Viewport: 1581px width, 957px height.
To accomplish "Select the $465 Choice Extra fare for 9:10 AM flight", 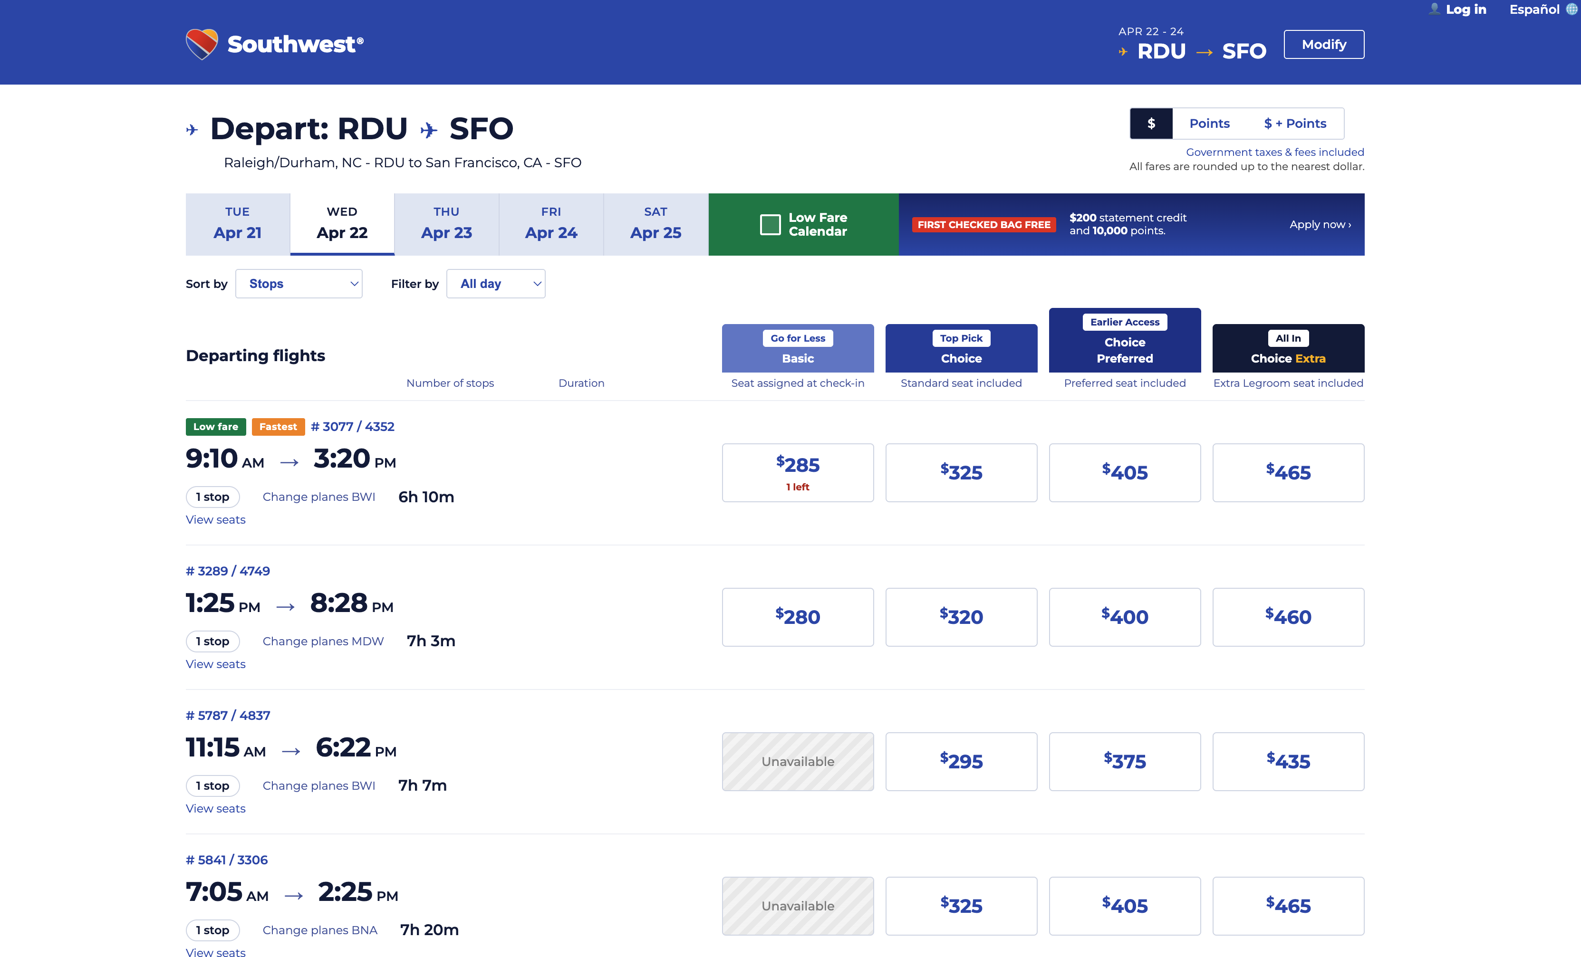I will (1288, 473).
